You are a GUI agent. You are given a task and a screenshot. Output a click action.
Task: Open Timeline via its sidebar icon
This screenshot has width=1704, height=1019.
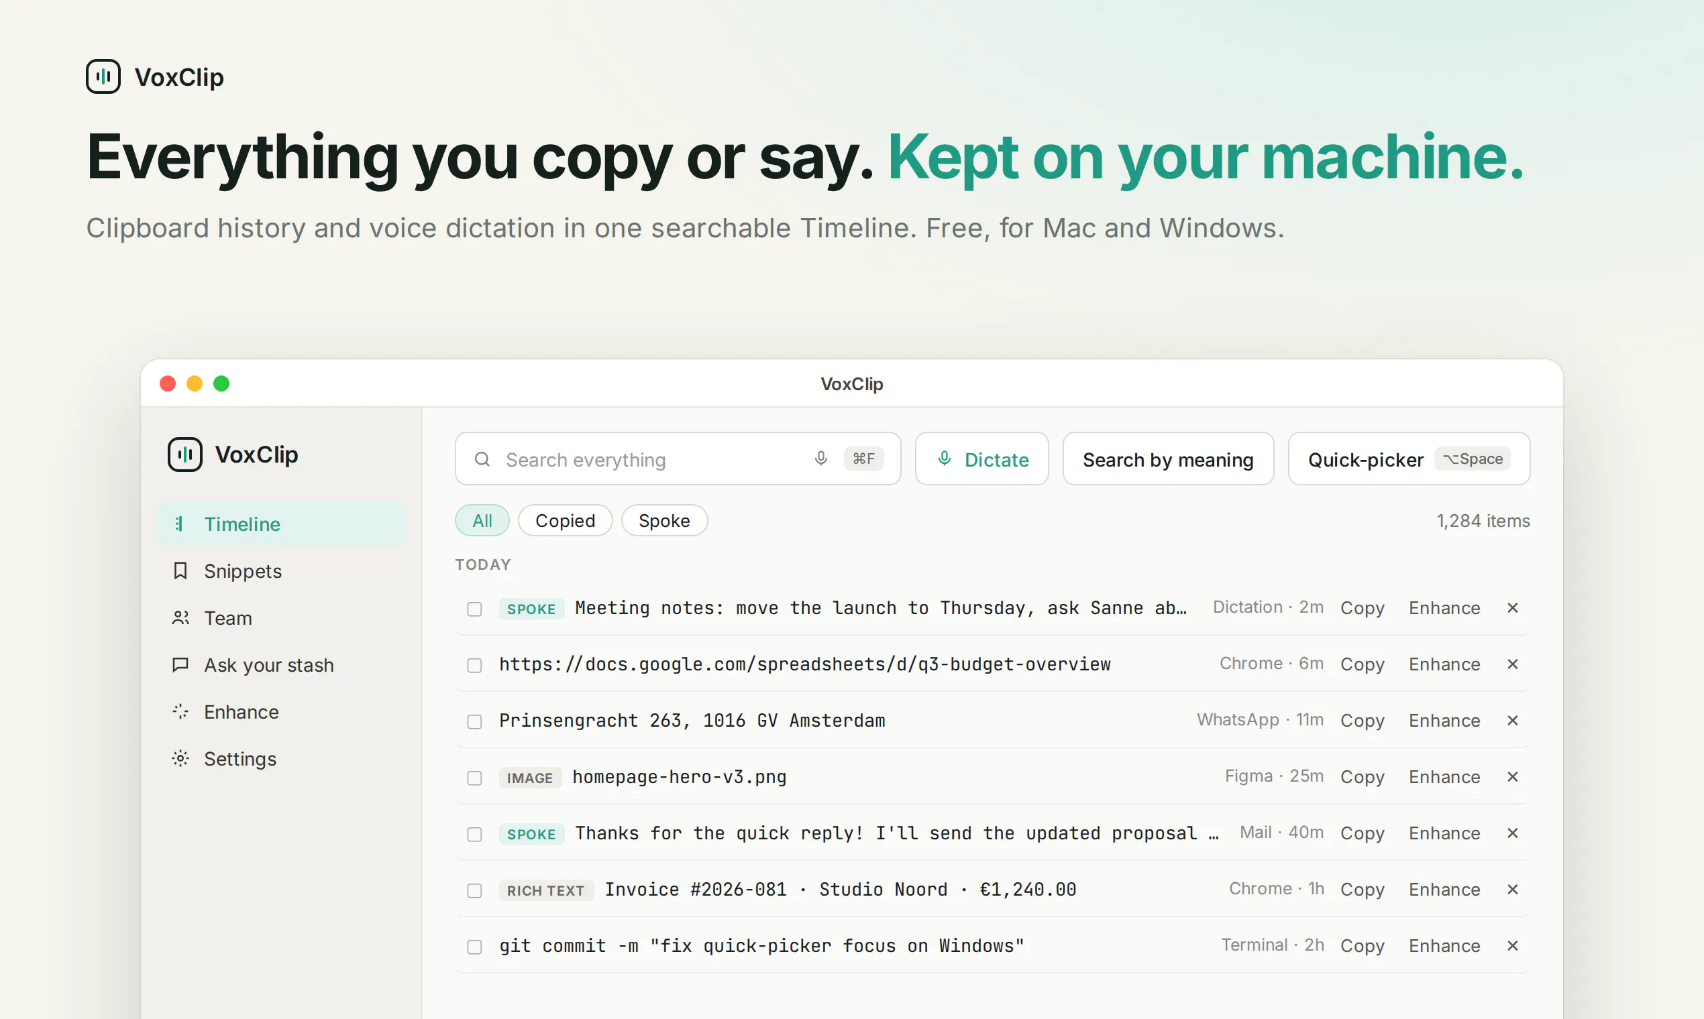180,524
